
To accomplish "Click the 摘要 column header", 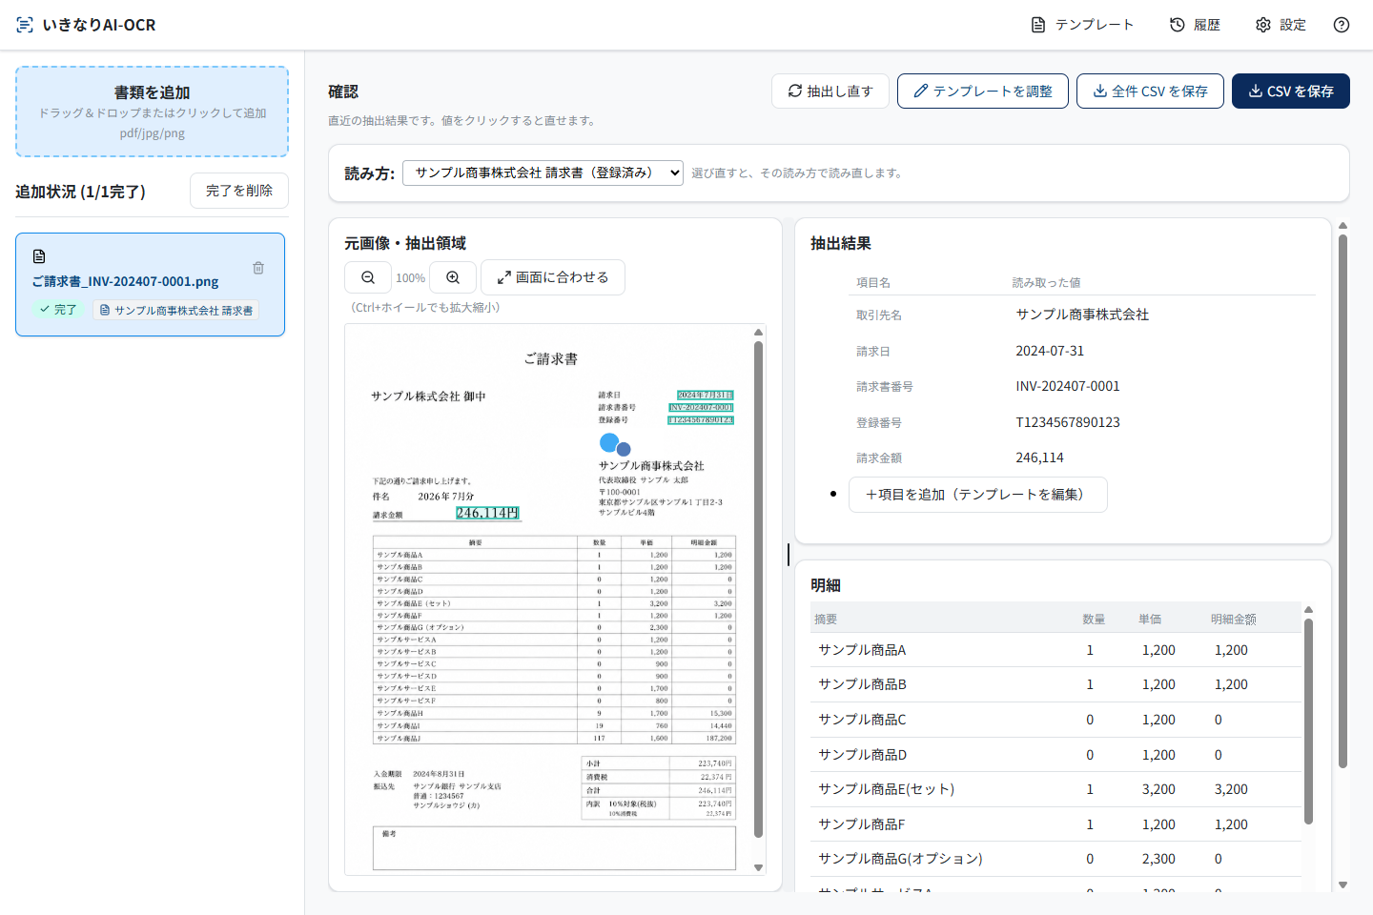I will [826, 620].
